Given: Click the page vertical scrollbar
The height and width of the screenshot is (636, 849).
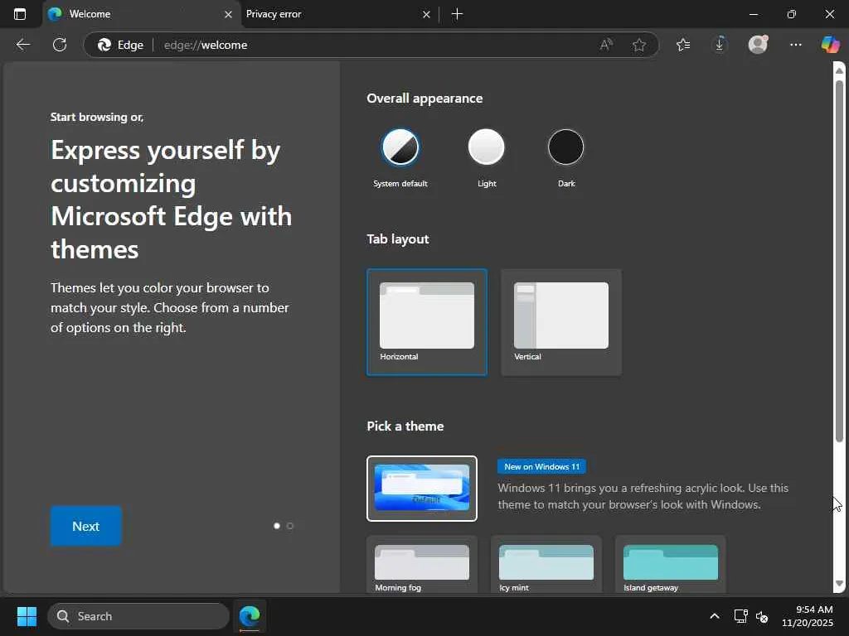Looking at the screenshot, I should 839,261.
